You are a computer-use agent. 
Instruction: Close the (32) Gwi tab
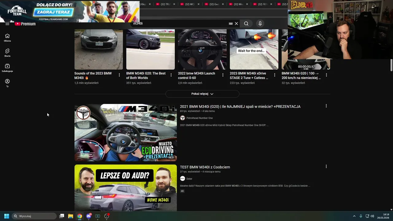click(x=223, y=4)
